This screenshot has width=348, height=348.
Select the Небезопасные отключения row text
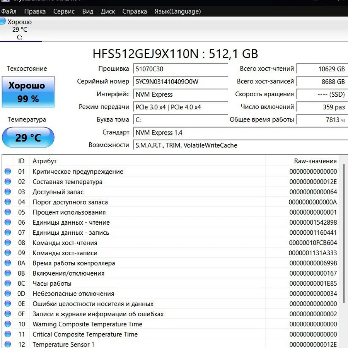pyautogui.click(x=73, y=294)
